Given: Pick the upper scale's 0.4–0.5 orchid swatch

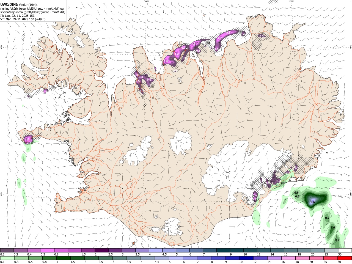Looking at the screenshot, I should point(34,250).
